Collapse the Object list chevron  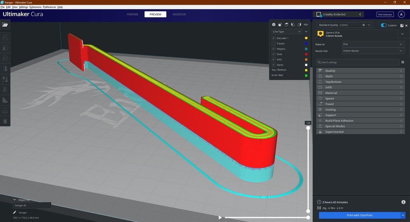point(14,200)
